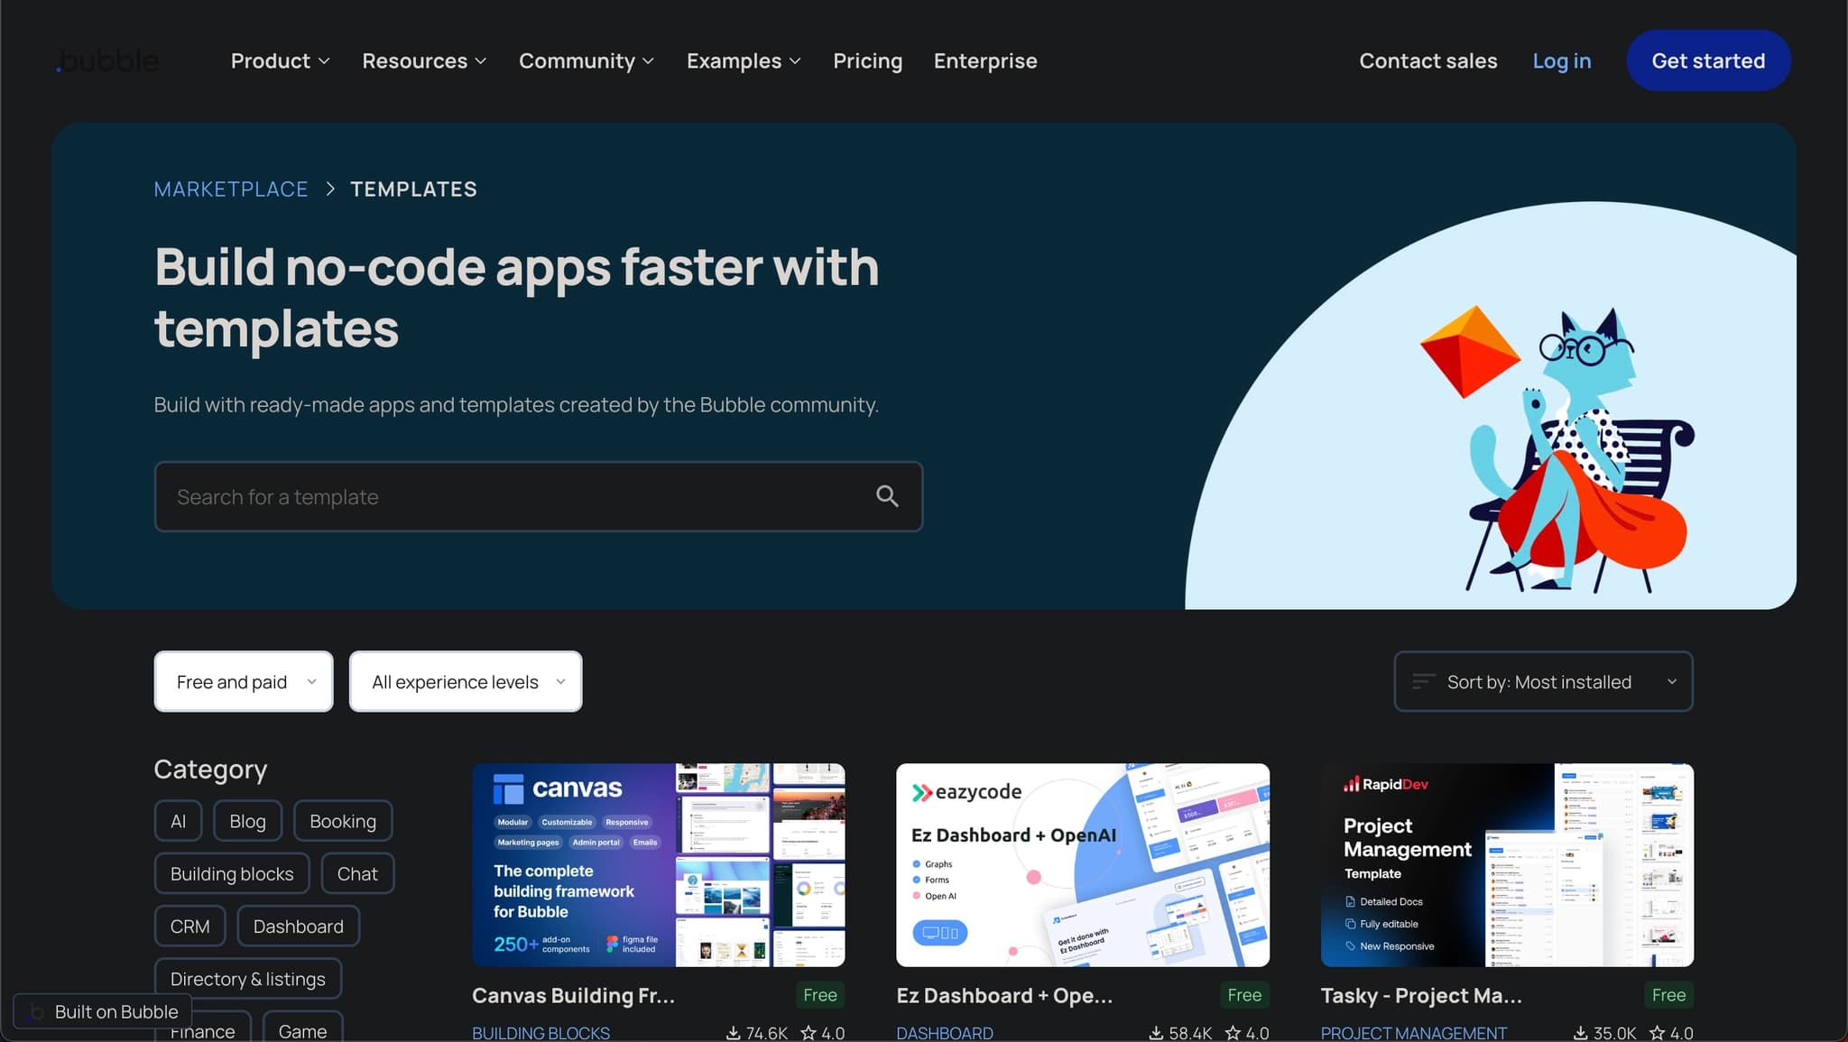1848x1042 pixels.
Task: Open the Pricing page
Action: [x=867, y=60]
